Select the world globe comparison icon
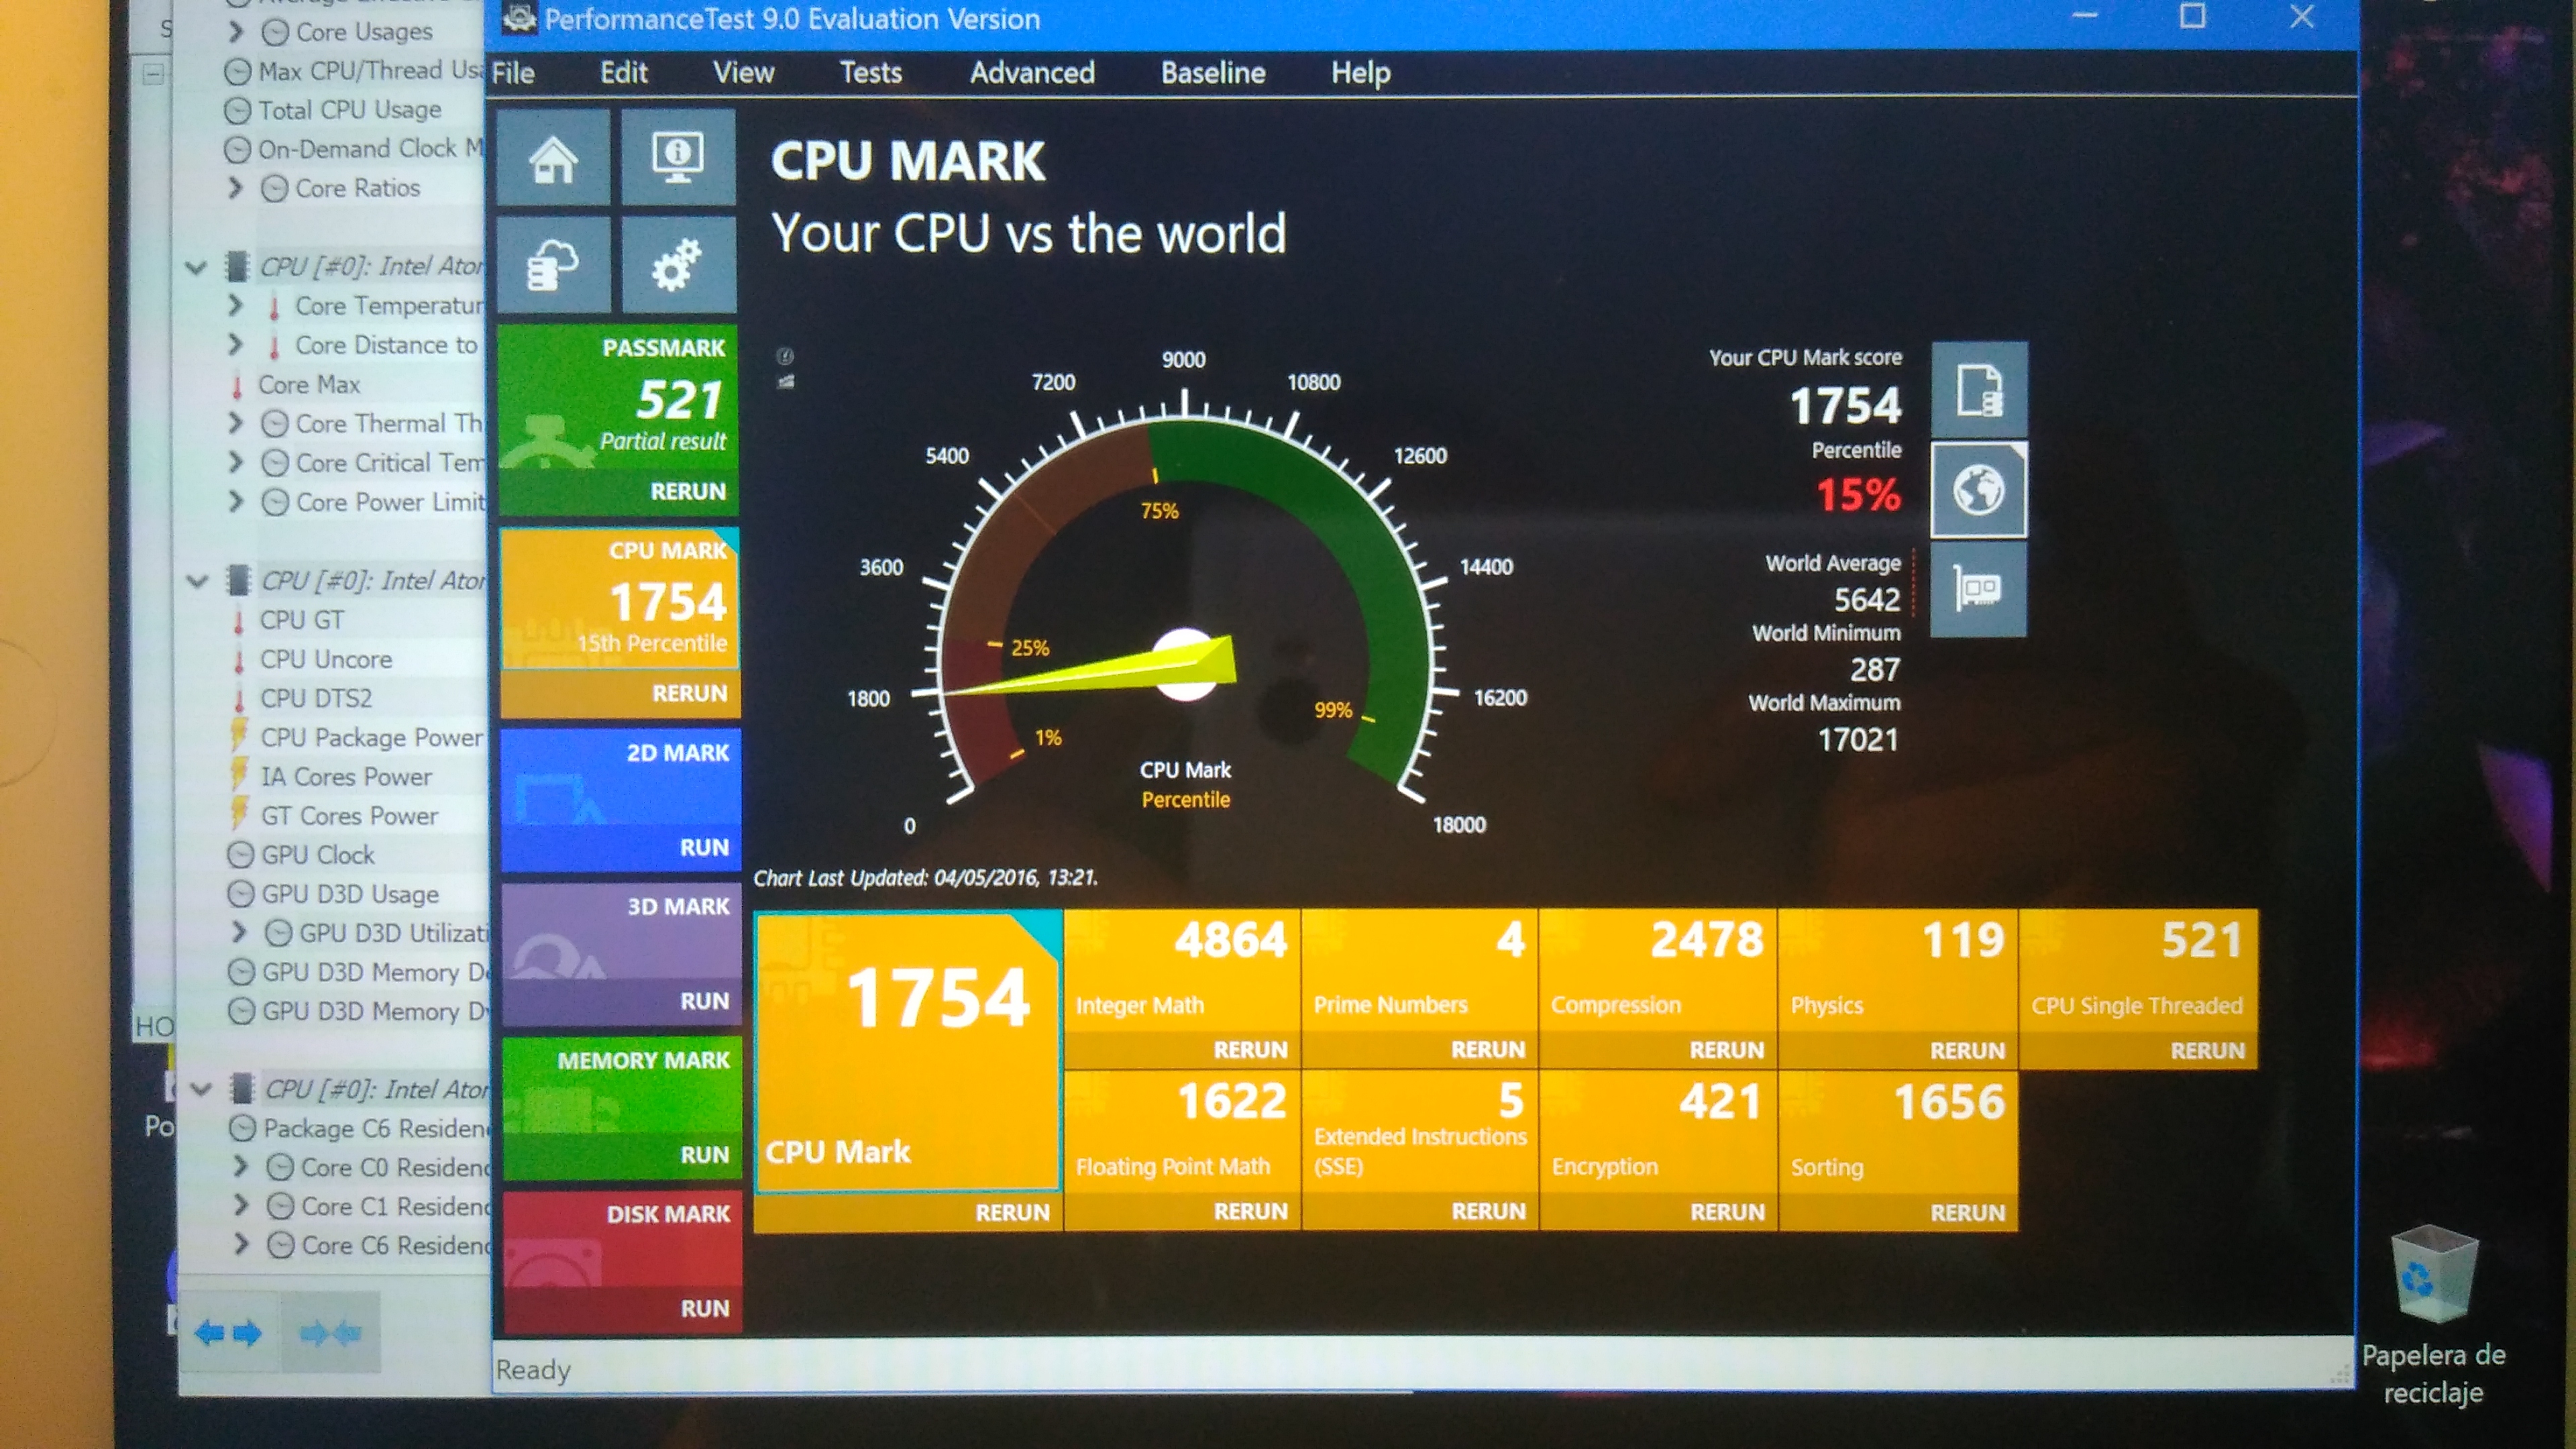This screenshot has width=2576, height=1449. [1979, 489]
